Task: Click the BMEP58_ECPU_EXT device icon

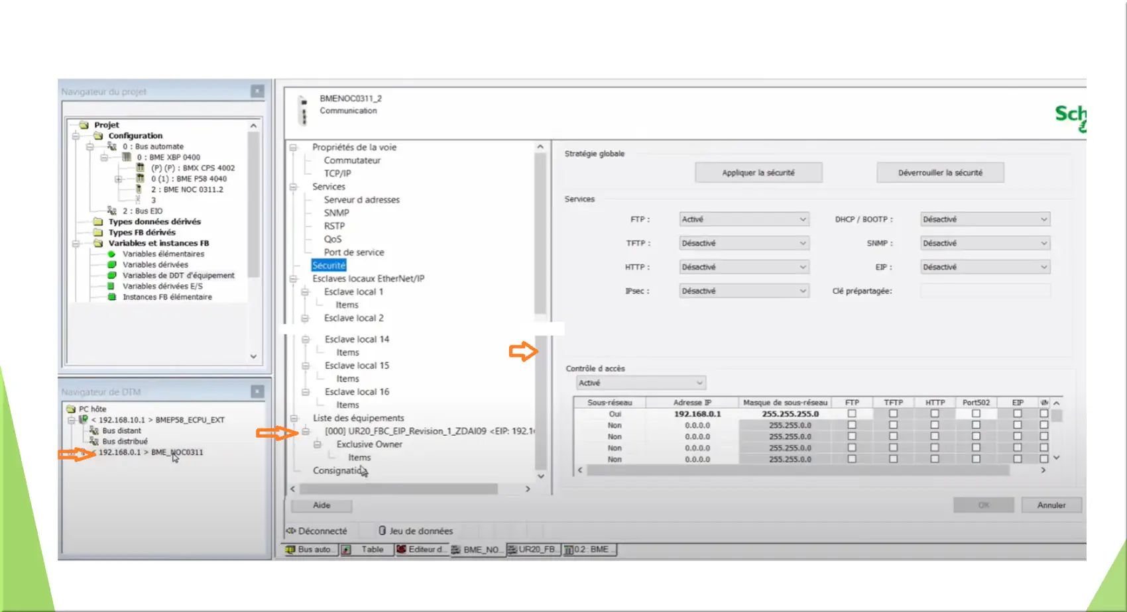Action: (84, 419)
